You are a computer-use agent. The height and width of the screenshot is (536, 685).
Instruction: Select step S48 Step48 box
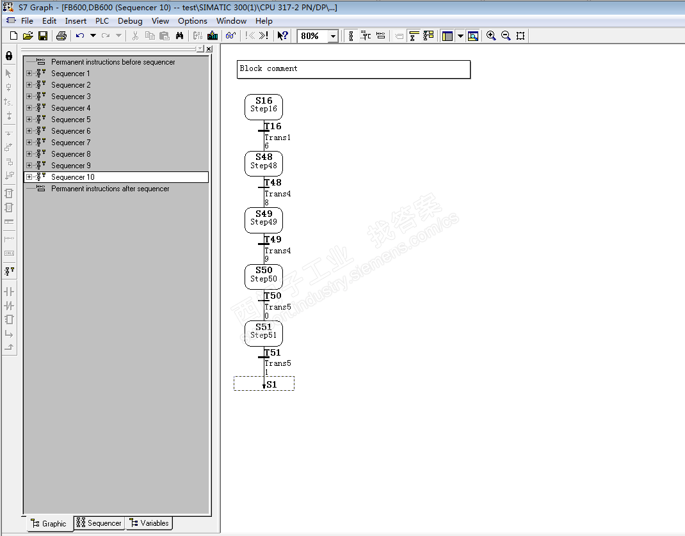point(263,164)
